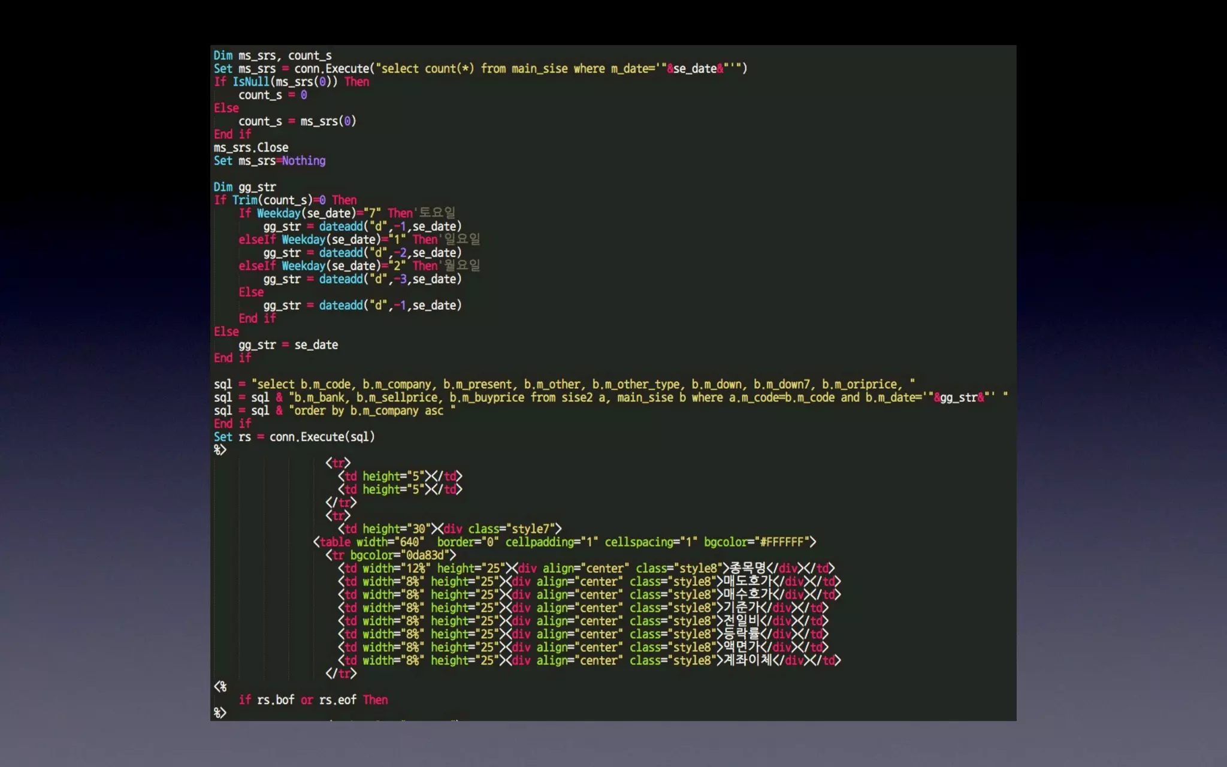
Task: Click the conn.Execute(sql) call
Action: 322,437
